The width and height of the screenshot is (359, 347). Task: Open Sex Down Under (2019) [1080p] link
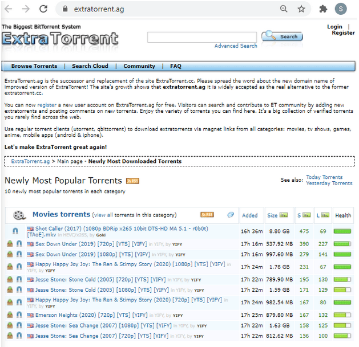(92, 255)
